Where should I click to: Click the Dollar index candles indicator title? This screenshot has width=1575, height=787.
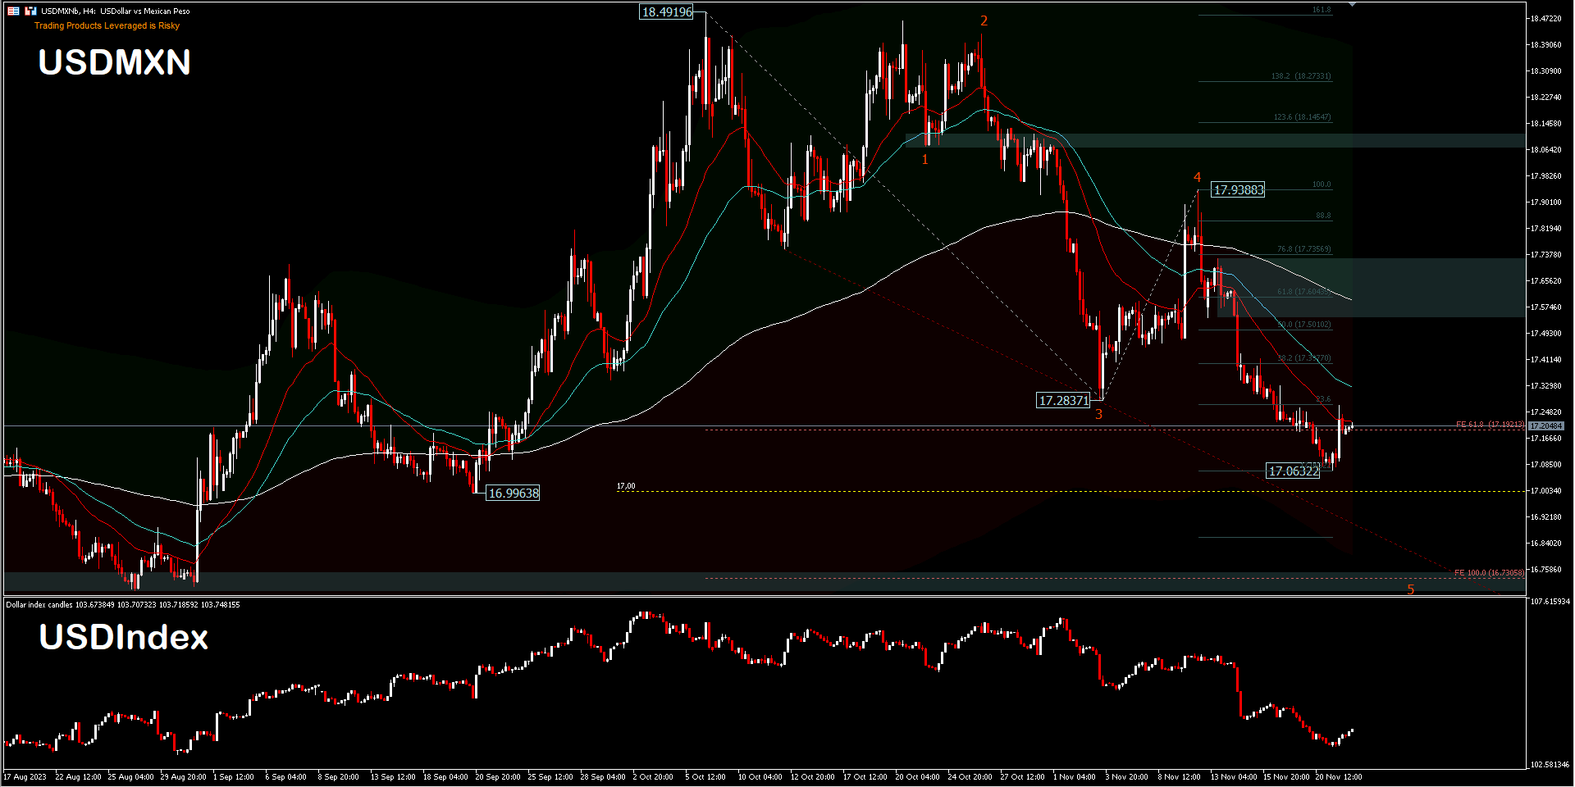pos(123,605)
